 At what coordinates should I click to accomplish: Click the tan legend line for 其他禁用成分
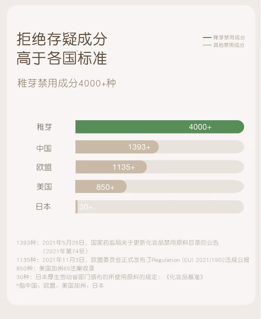pos(207,45)
